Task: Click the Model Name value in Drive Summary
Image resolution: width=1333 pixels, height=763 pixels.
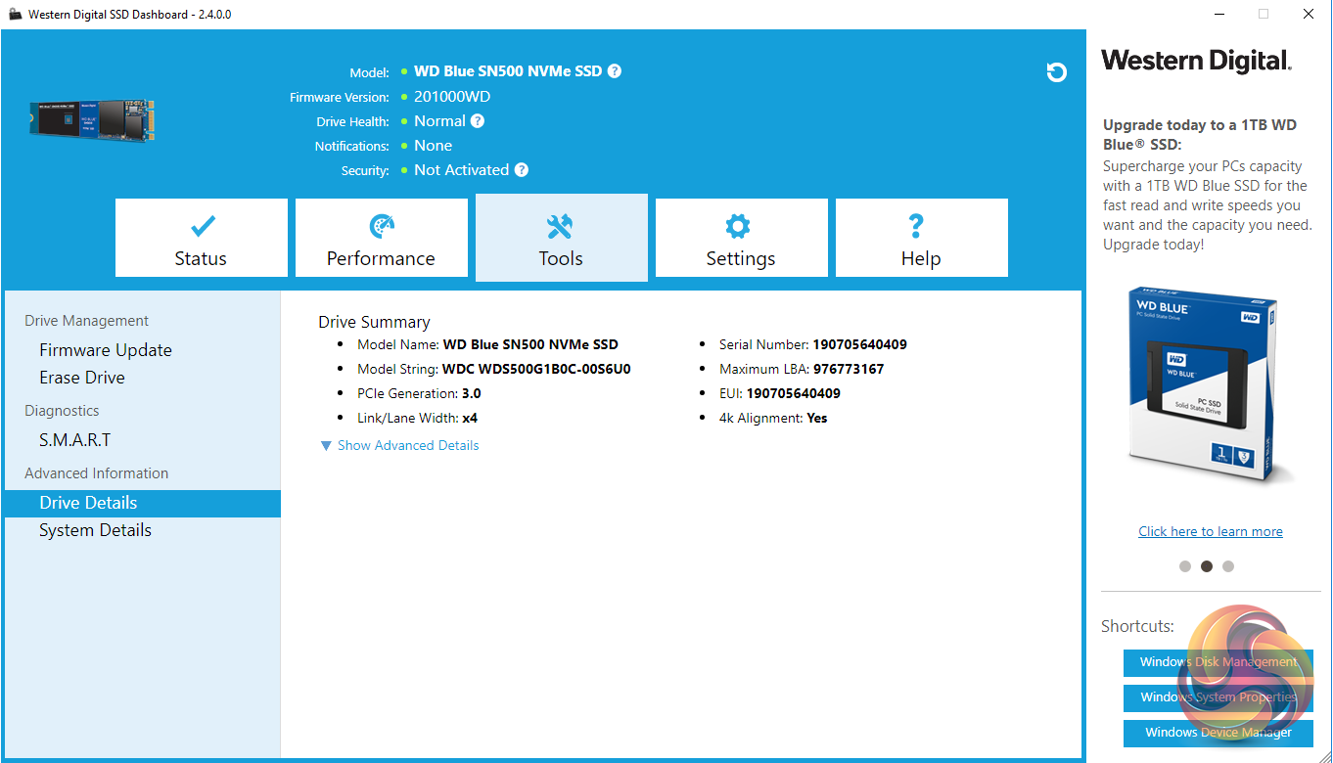Action: (x=530, y=344)
